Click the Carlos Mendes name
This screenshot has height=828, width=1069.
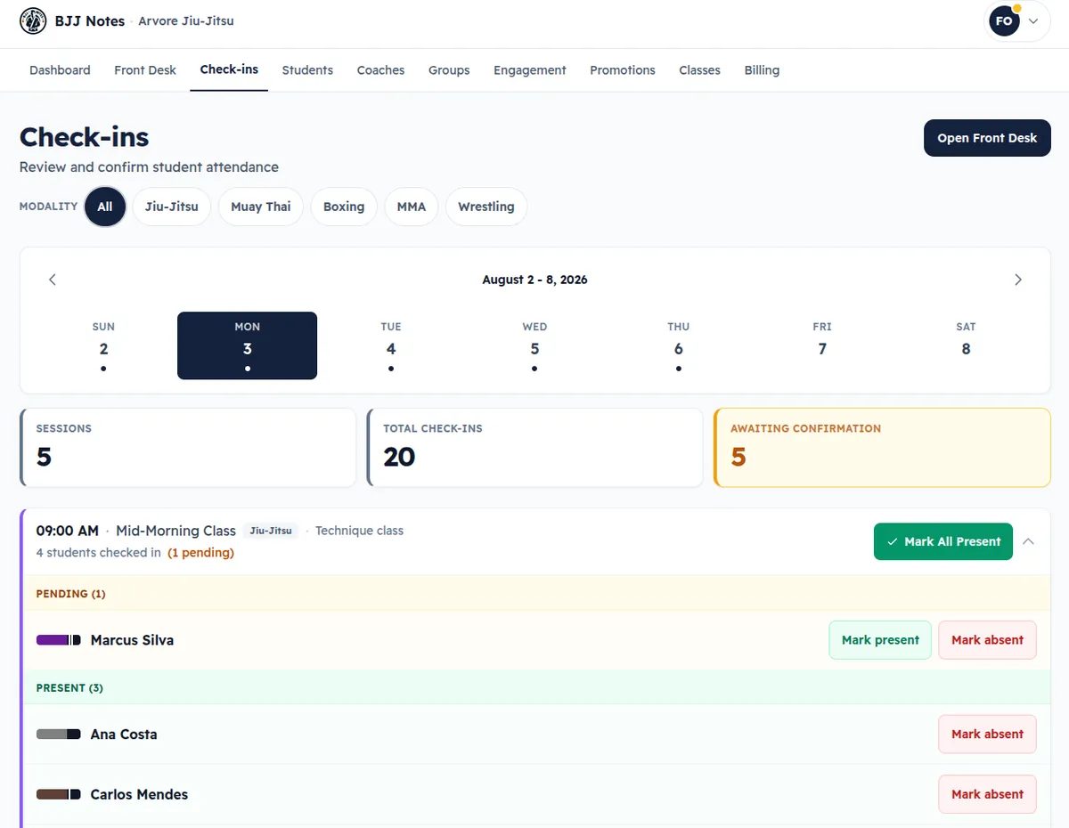pos(139,794)
